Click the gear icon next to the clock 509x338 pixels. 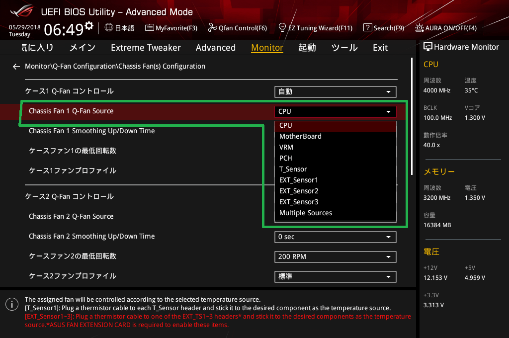point(89,26)
